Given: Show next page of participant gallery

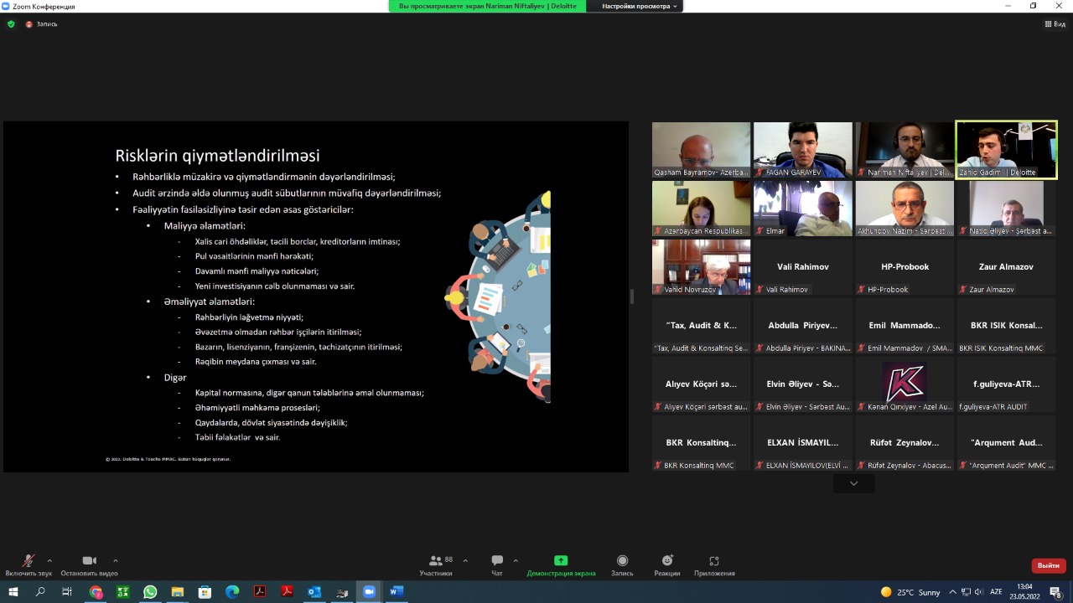Looking at the screenshot, I should click(853, 483).
